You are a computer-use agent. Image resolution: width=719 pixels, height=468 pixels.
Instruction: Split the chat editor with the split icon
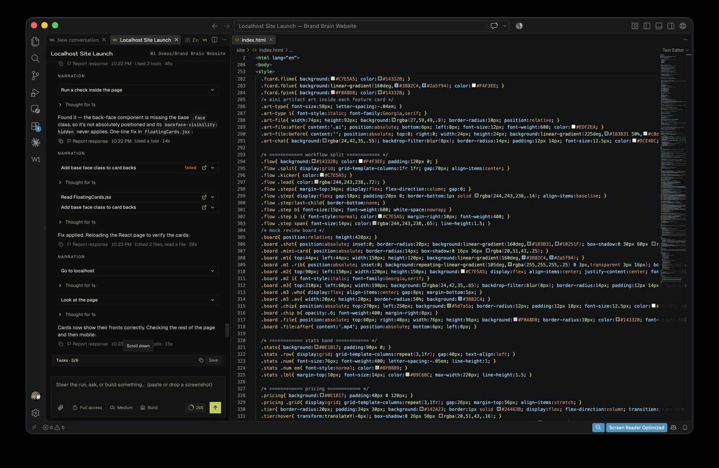pyautogui.click(x=215, y=40)
